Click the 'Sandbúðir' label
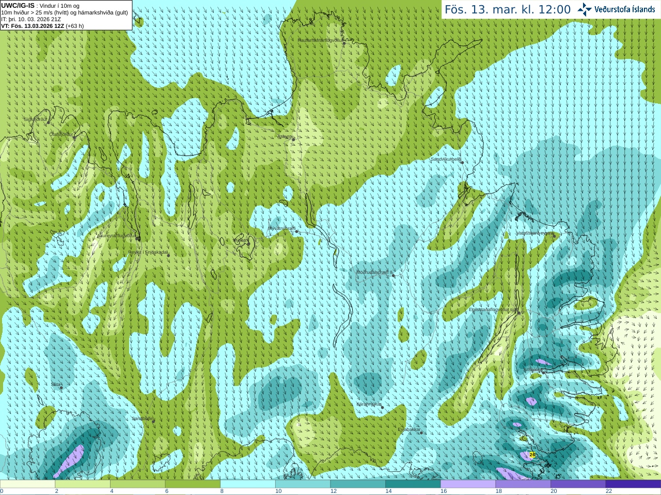Image resolution: width=661 pixels, height=495 pixels. pyautogui.click(x=142, y=419)
